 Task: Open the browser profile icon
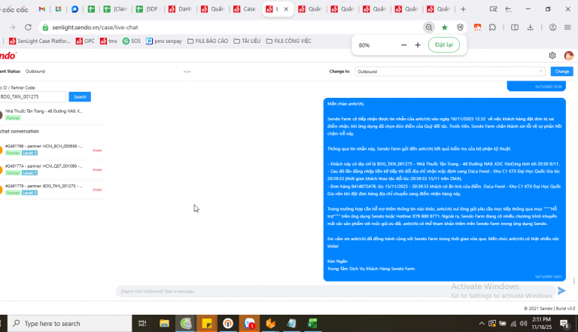click(552, 27)
